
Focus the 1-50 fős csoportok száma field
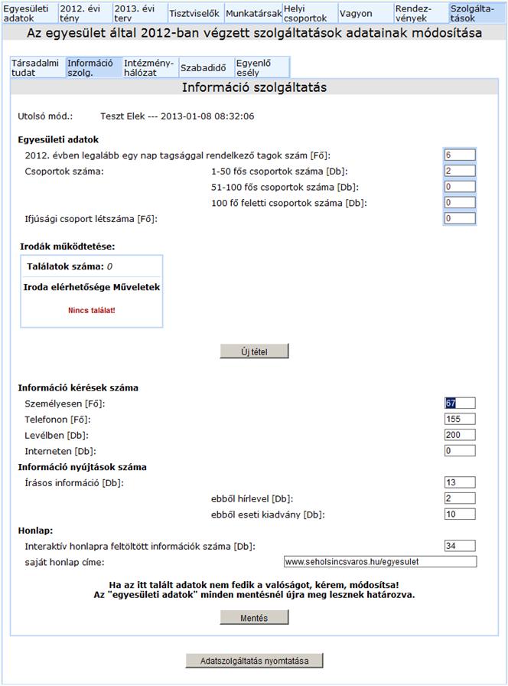click(460, 171)
